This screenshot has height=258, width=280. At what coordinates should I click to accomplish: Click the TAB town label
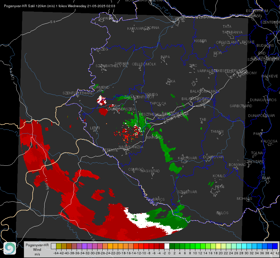pos(203,119)
